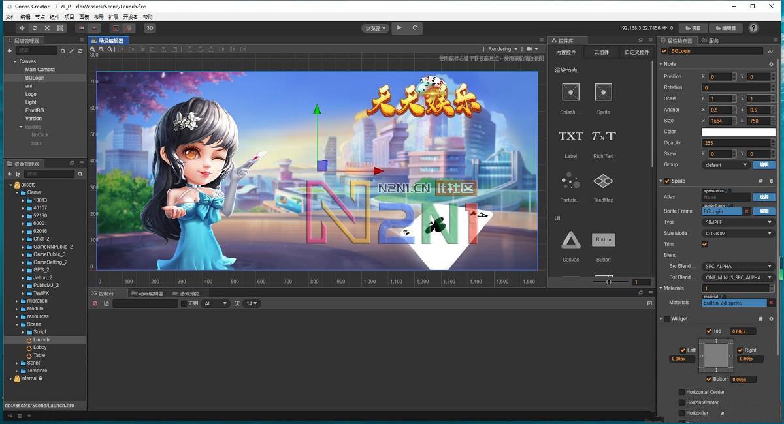Add a Button control from the control library
Image resolution: width=784 pixels, height=424 pixels.
602,239
